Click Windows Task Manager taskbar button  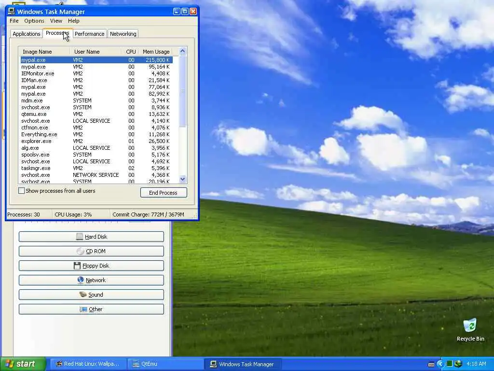coord(243,364)
